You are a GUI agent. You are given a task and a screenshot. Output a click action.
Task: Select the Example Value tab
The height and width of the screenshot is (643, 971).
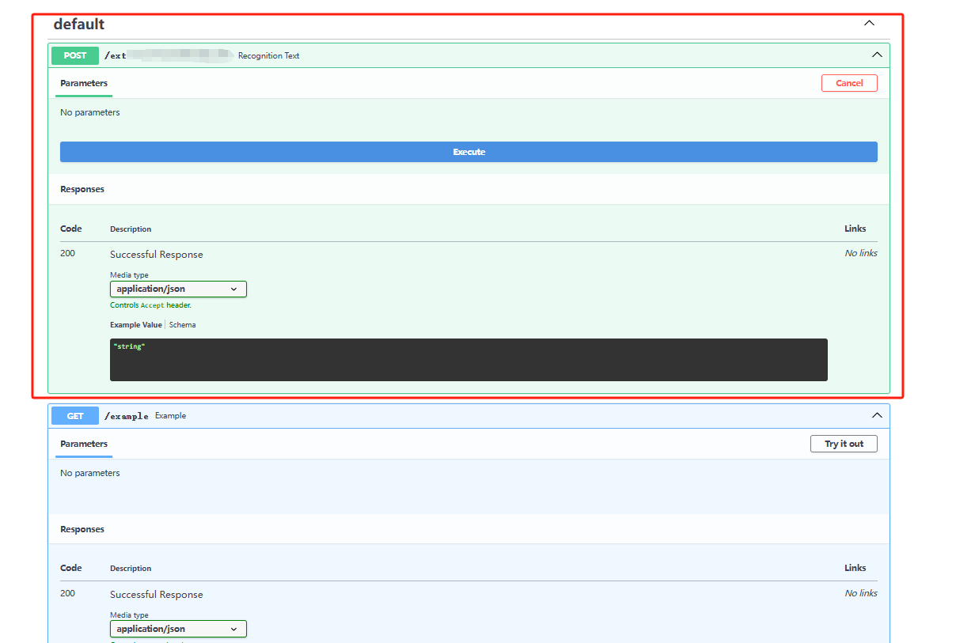[x=135, y=325]
